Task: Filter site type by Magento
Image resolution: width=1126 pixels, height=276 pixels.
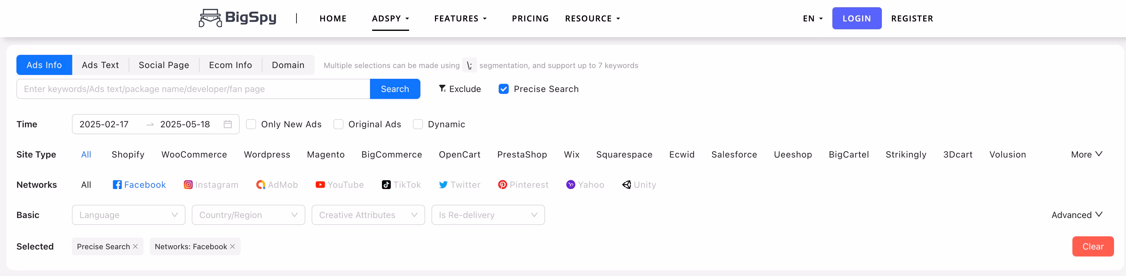Action: point(325,155)
